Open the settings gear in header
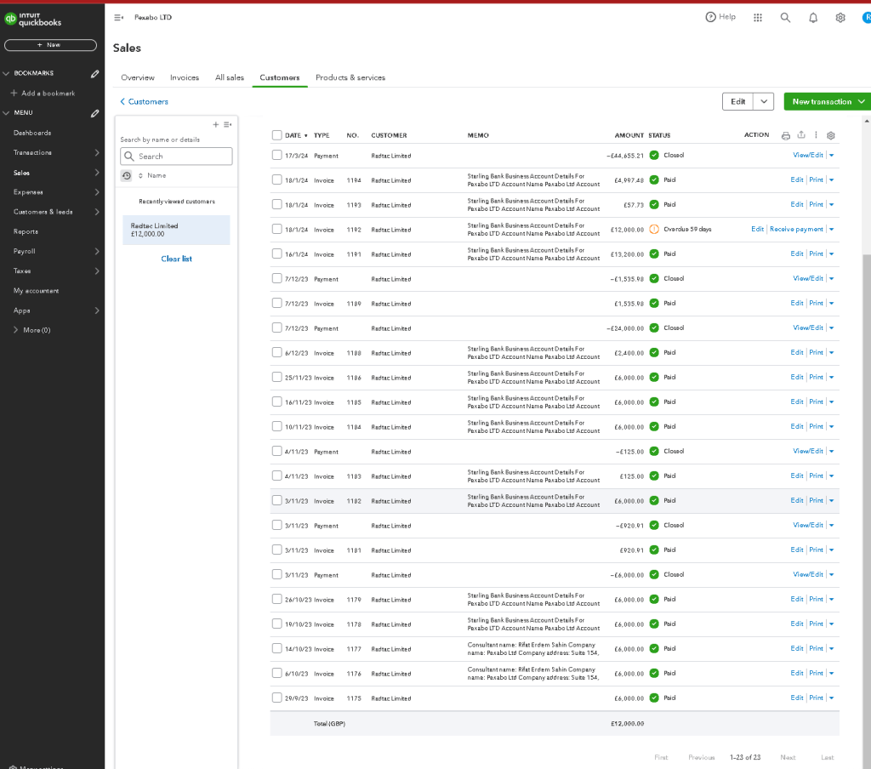The width and height of the screenshot is (871, 769). [840, 18]
